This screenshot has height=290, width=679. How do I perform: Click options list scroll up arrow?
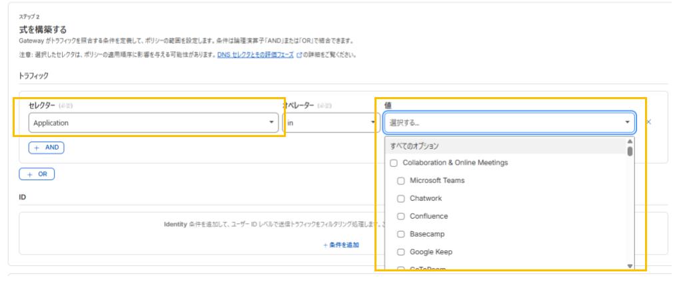click(x=630, y=142)
